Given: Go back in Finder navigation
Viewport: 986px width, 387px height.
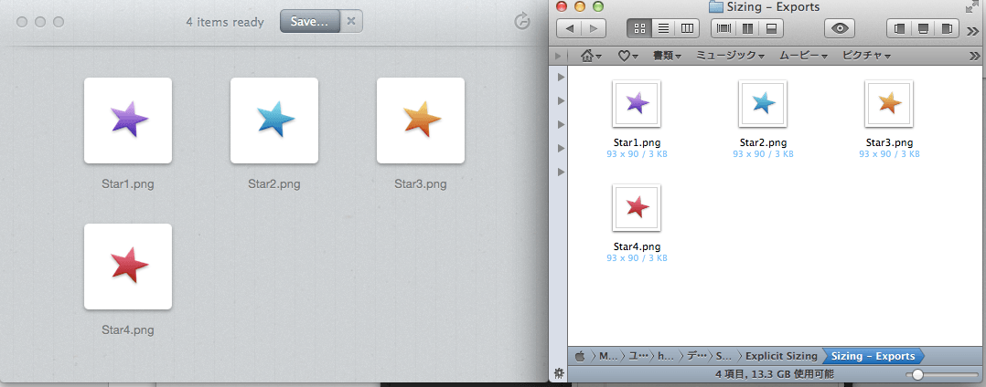Looking at the screenshot, I should tap(571, 28).
